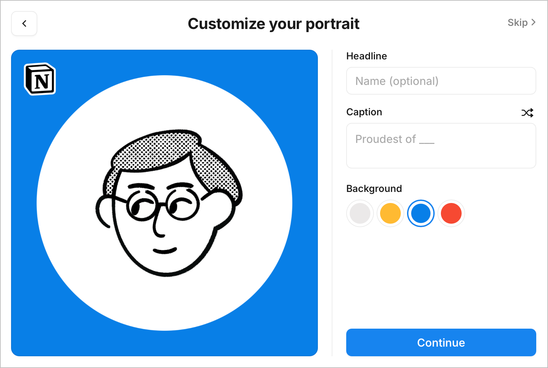Click the Background section label

pos(374,188)
